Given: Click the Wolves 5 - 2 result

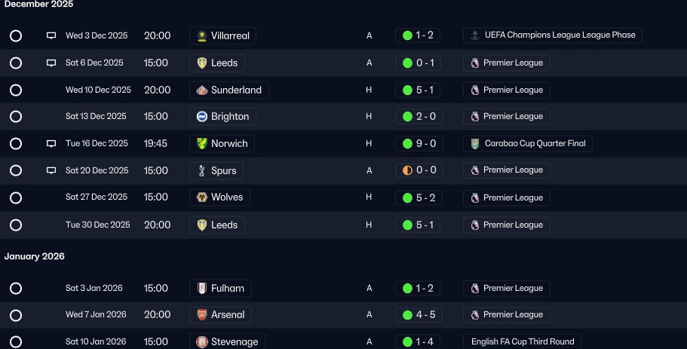Looking at the screenshot, I should 419,197.
